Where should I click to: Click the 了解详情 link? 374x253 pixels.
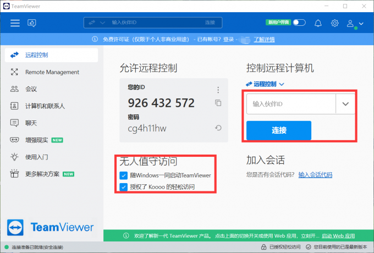264,40
